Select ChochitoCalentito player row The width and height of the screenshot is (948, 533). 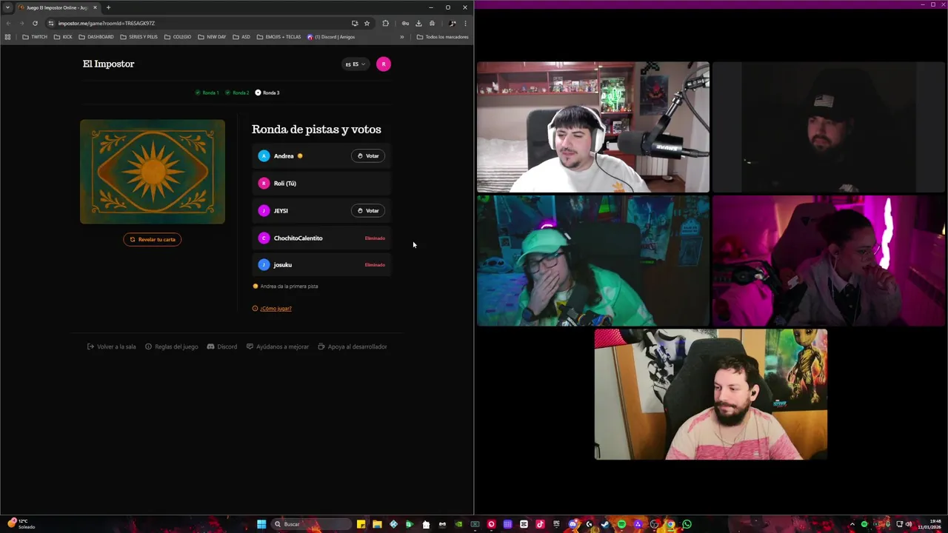pos(321,238)
